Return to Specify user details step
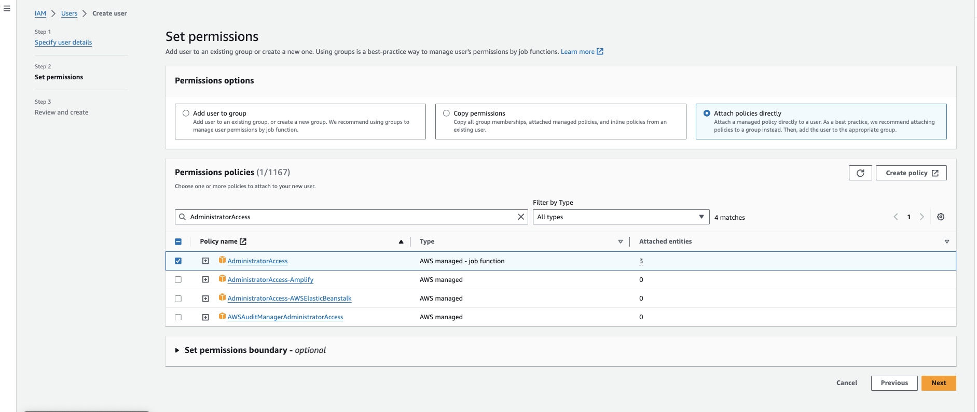Screen dimensions: 977x412 pos(63,42)
